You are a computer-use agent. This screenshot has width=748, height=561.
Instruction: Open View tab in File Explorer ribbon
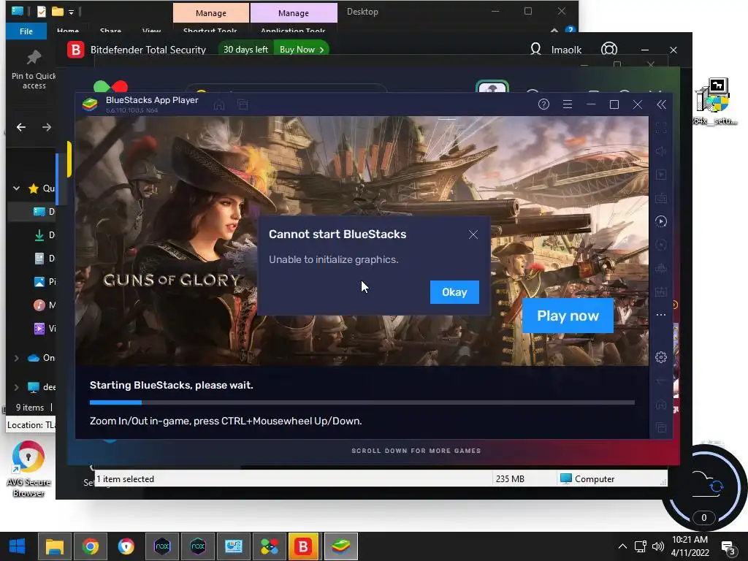click(151, 31)
